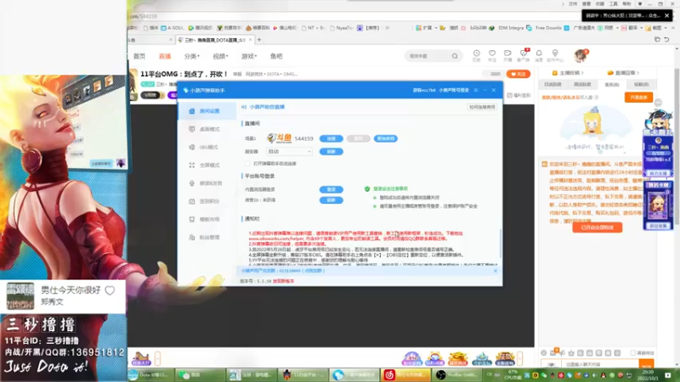
Task: Click the refresh button beside server dropdown
Action: 331,152
